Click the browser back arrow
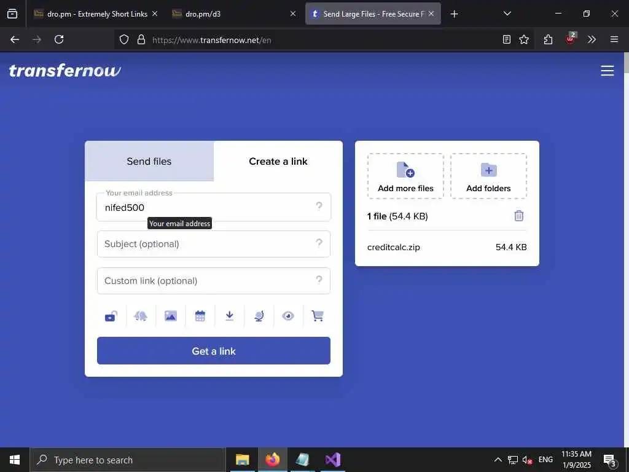Screen dimensions: 629x472 pyautogui.click(x=15, y=39)
